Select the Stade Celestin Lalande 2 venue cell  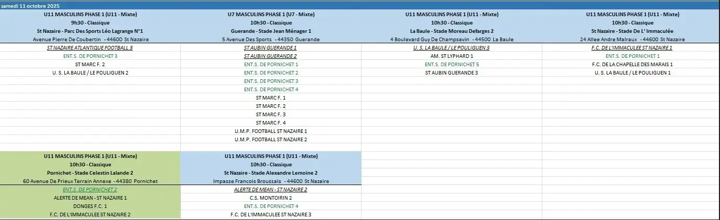(x=90, y=173)
